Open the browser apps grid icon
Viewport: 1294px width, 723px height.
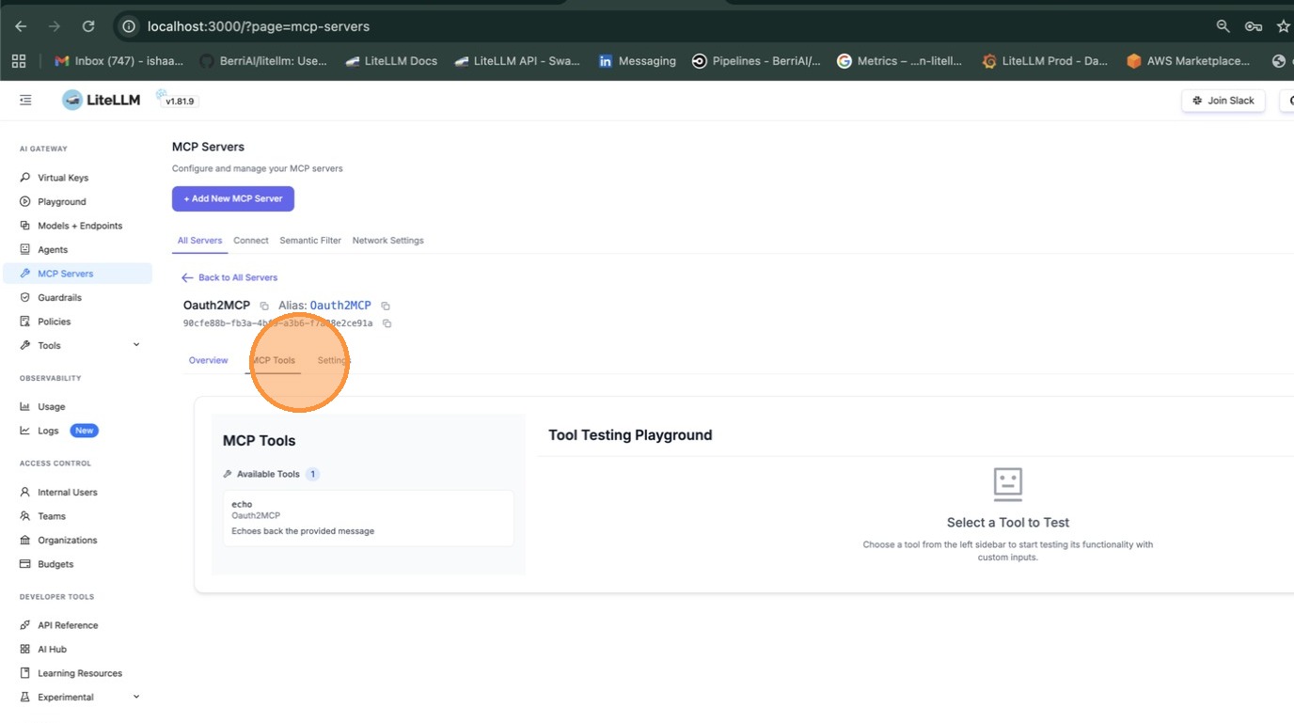pos(19,61)
